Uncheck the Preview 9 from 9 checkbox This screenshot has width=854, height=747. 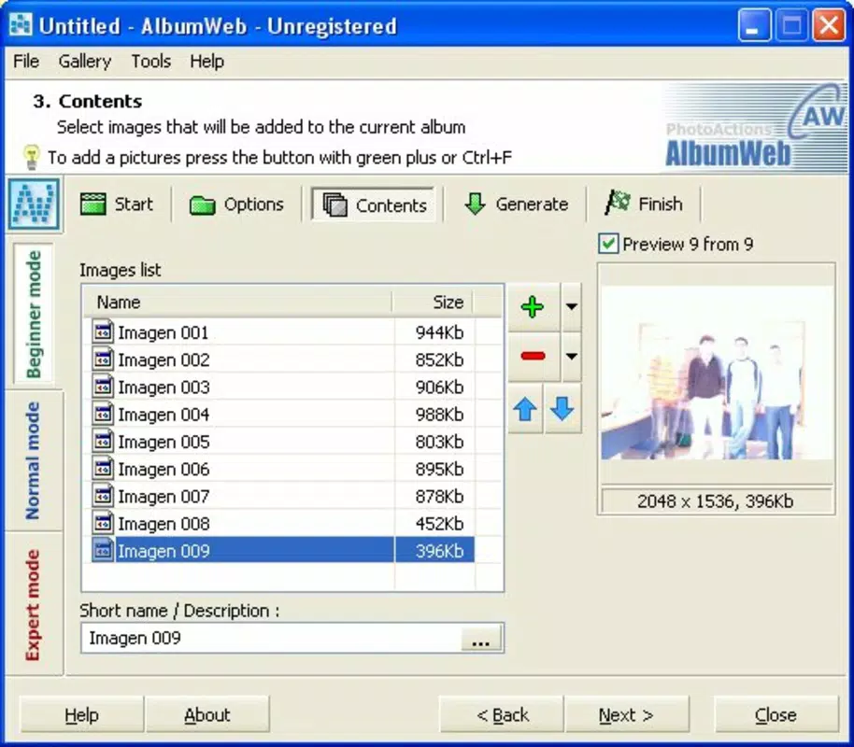click(608, 244)
